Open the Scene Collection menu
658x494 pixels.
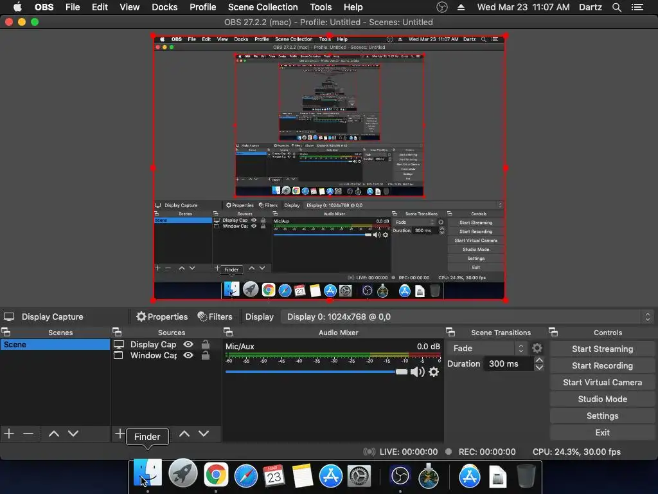263,7
